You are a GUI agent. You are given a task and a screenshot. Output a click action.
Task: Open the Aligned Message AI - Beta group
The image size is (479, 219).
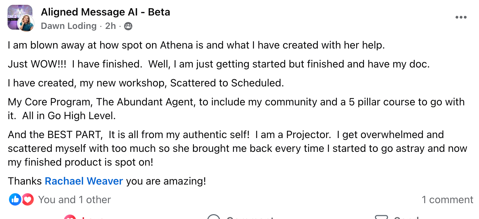105,12
